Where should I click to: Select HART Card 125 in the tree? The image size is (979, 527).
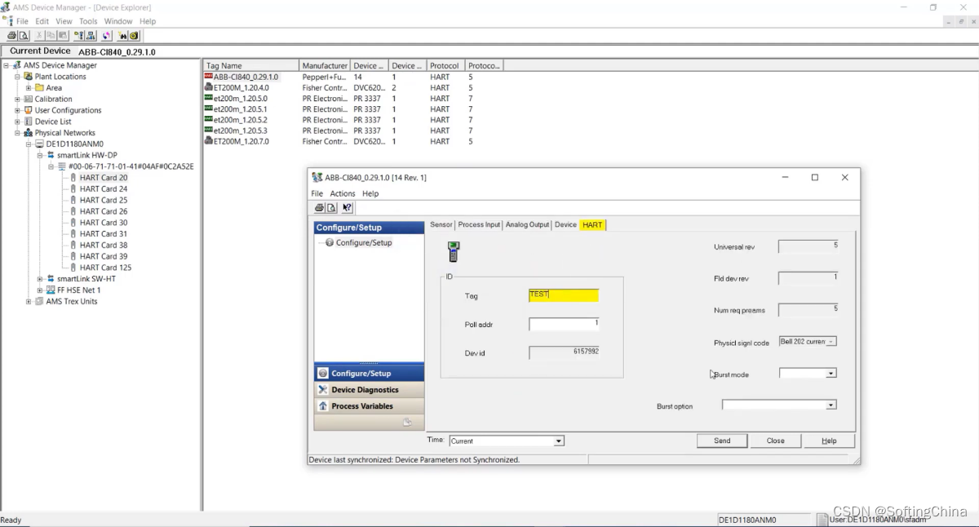tap(105, 268)
